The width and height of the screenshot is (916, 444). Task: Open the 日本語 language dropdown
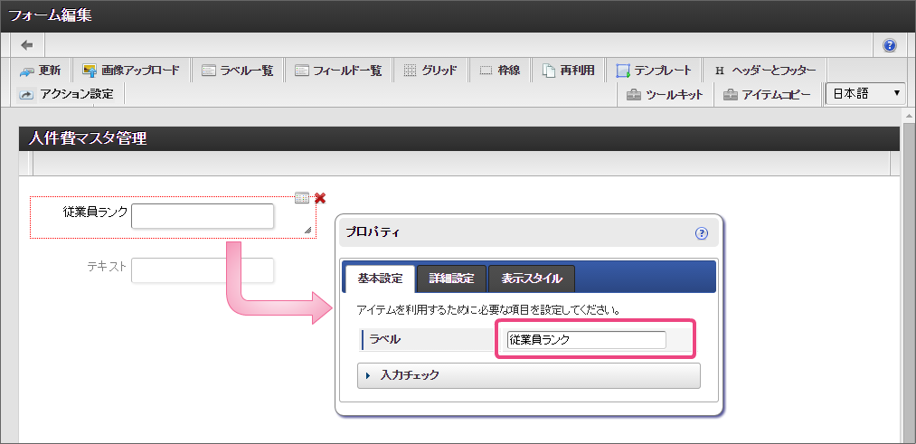[x=866, y=93]
